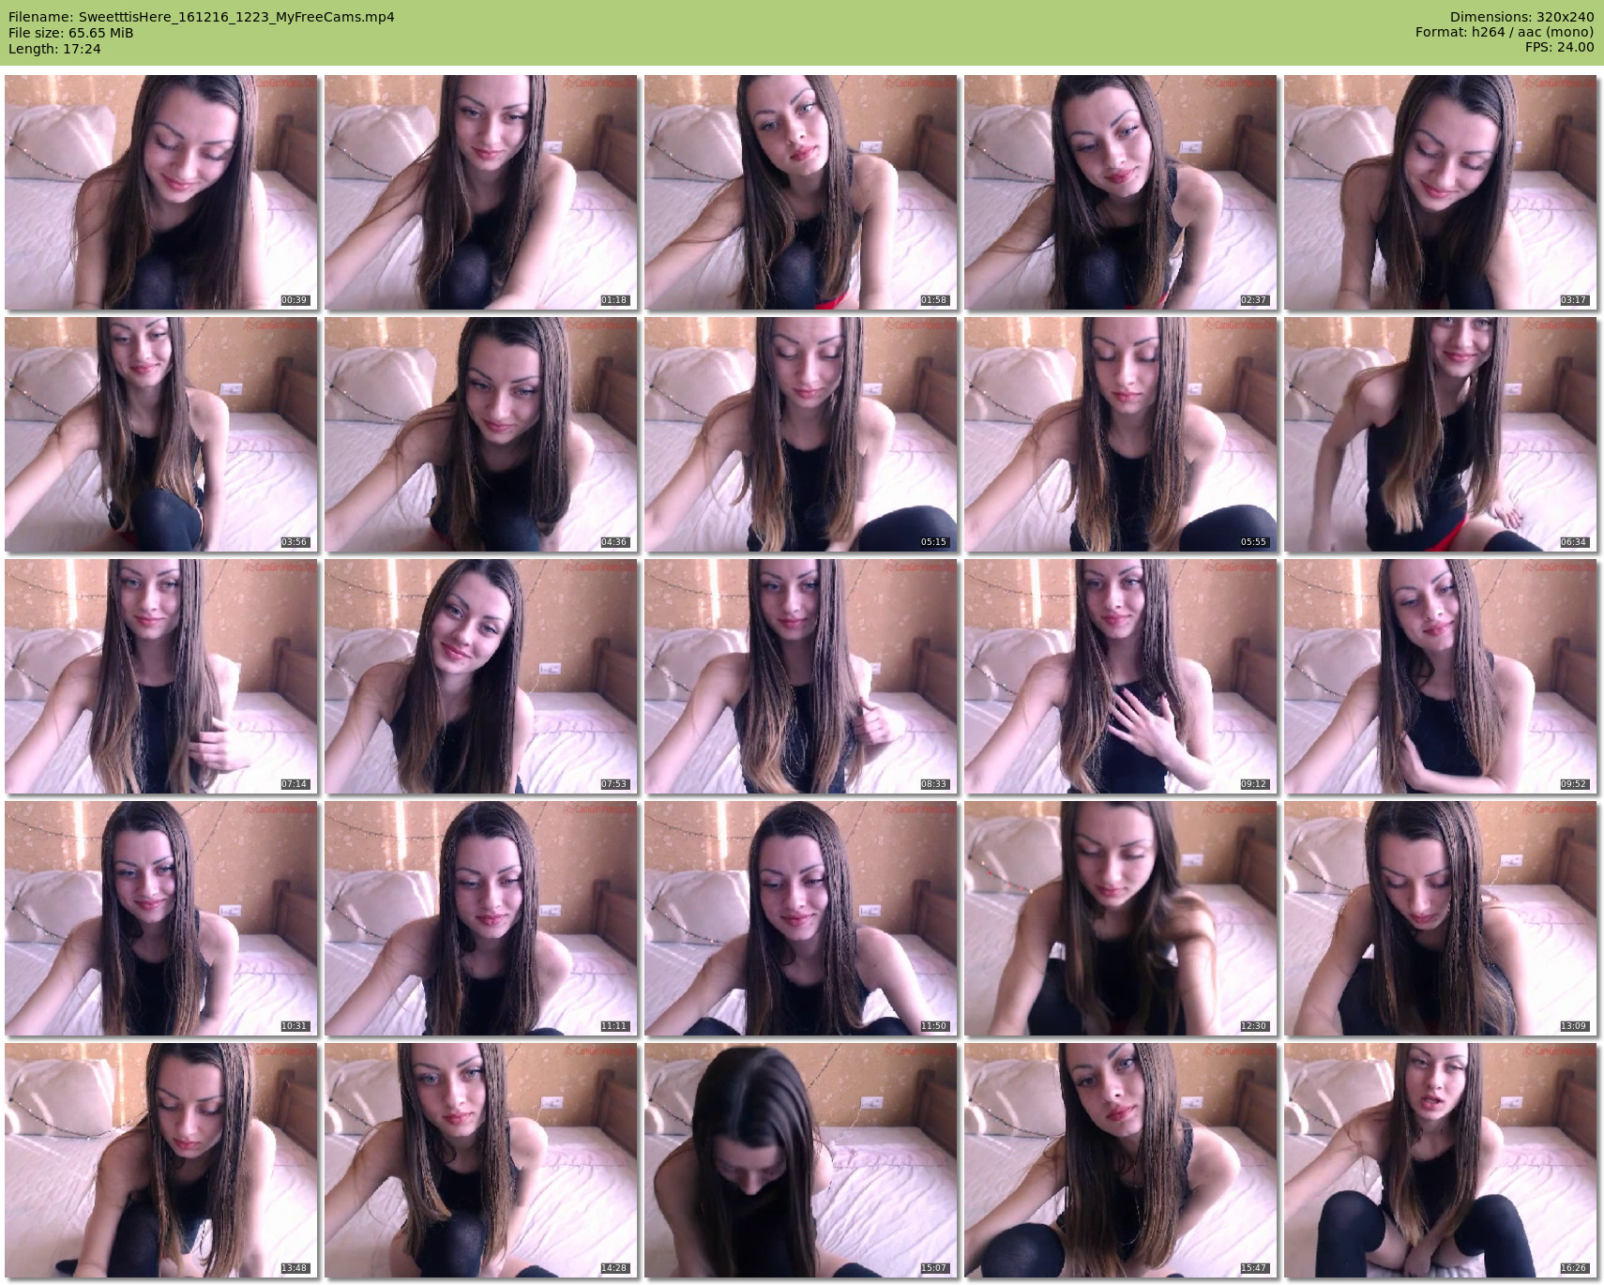Open the frame marked 05:55
Viewport: 1604px width, 1285px height.
pyautogui.click(x=1120, y=434)
